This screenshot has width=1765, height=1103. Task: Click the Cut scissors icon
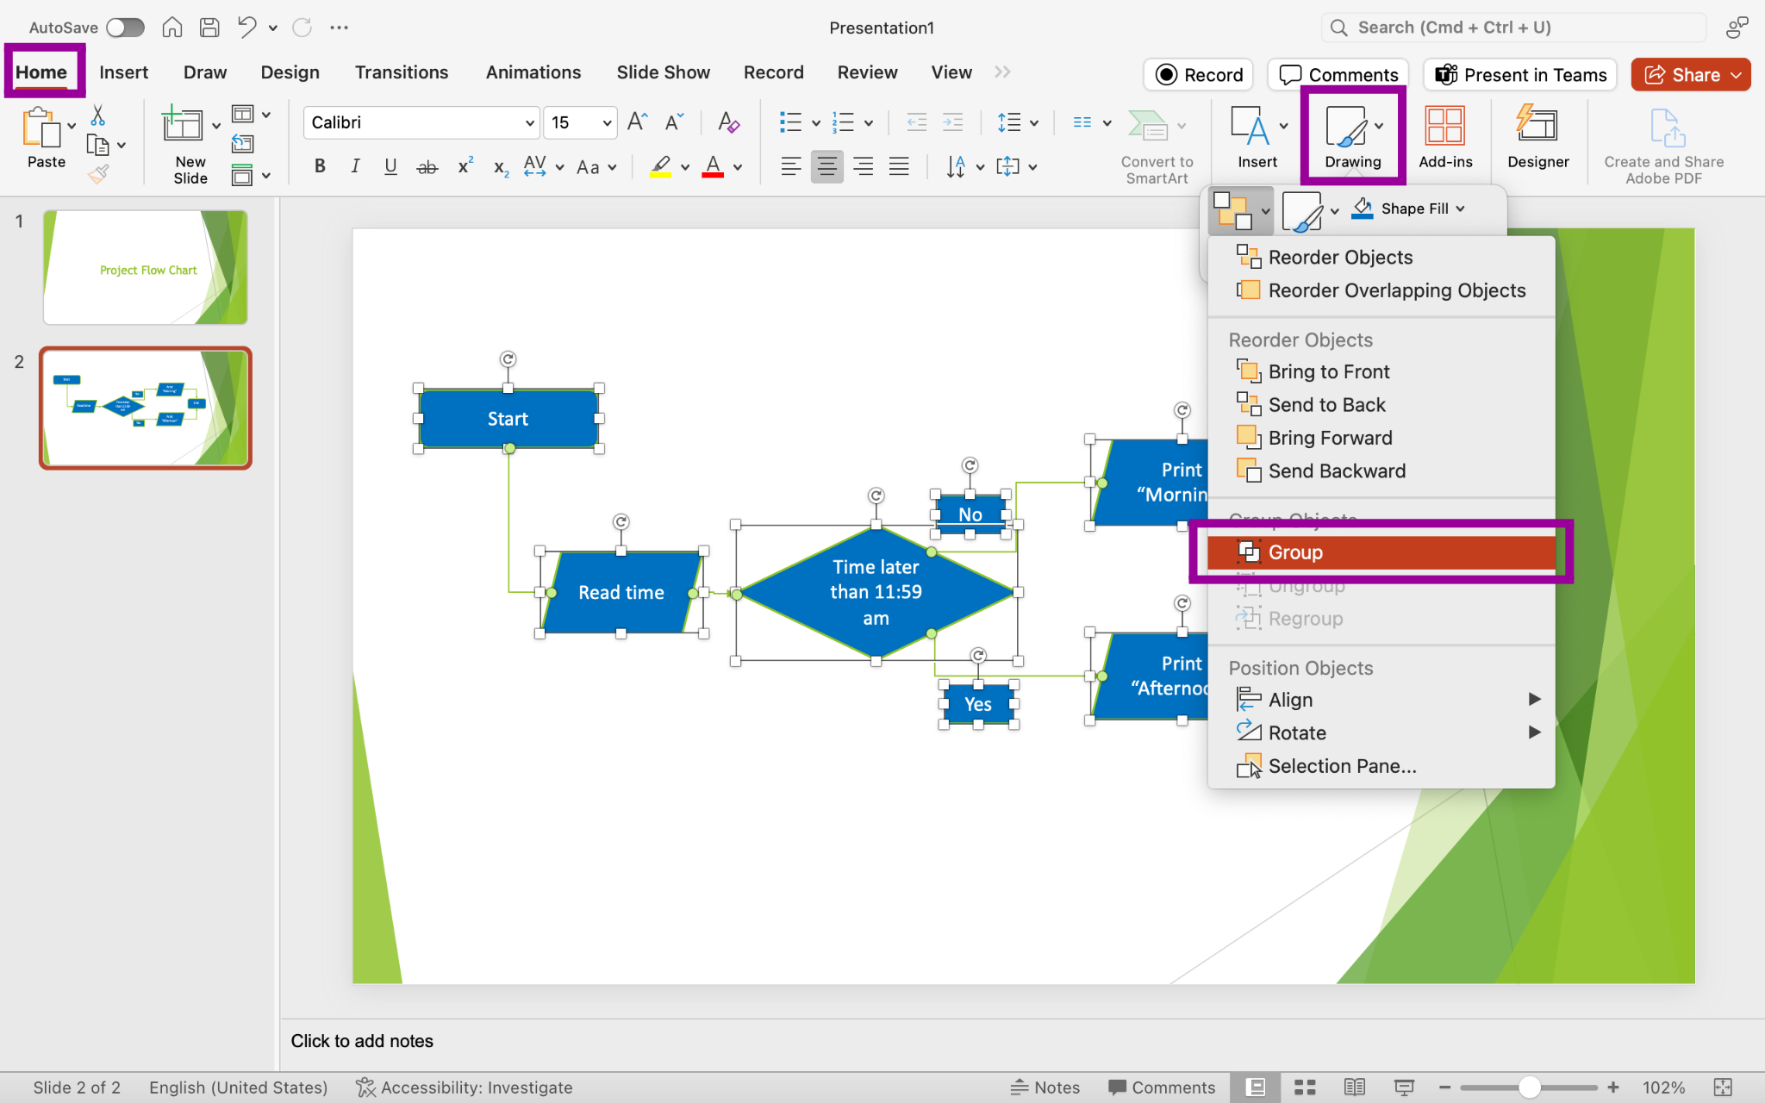tap(97, 115)
